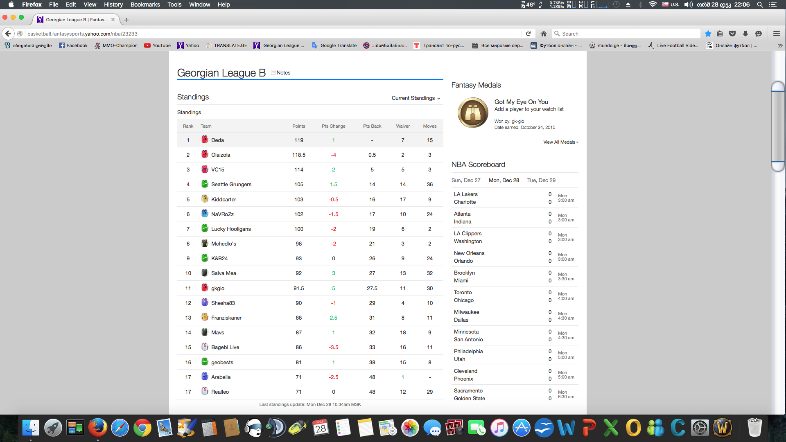Open the Deda team page
Viewport: 786px width, 442px height.
coord(217,140)
